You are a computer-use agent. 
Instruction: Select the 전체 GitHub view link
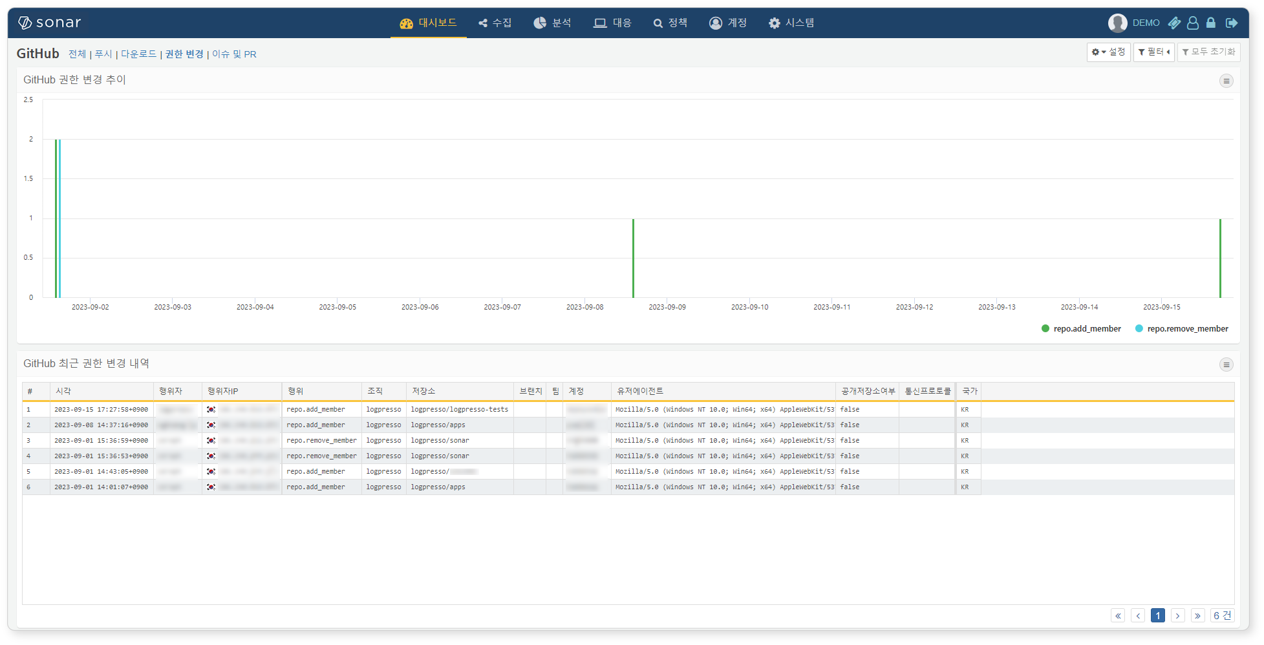pos(77,54)
